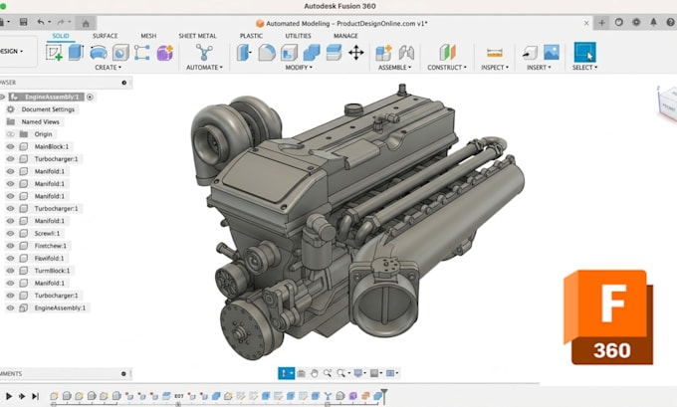Select the Revolve tool
This screenshot has height=407, width=677.
pyautogui.click(x=99, y=53)
